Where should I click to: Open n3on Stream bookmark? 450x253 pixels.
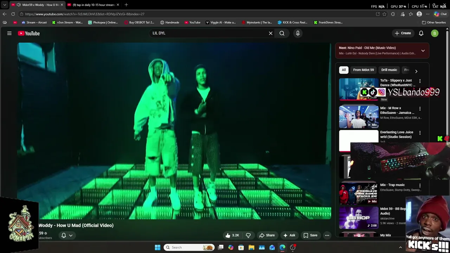pyautogui.click(x=67, y=22)
